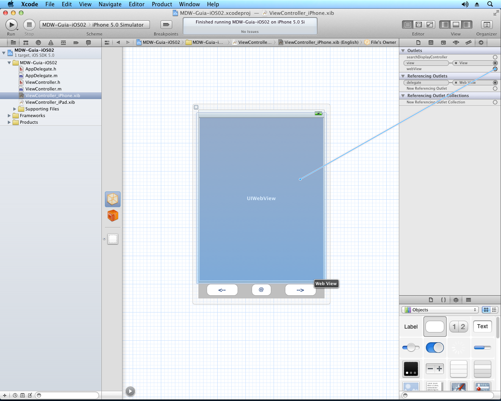Hide the Navigator pane
The image size is (501, 401).
point(445,25)
